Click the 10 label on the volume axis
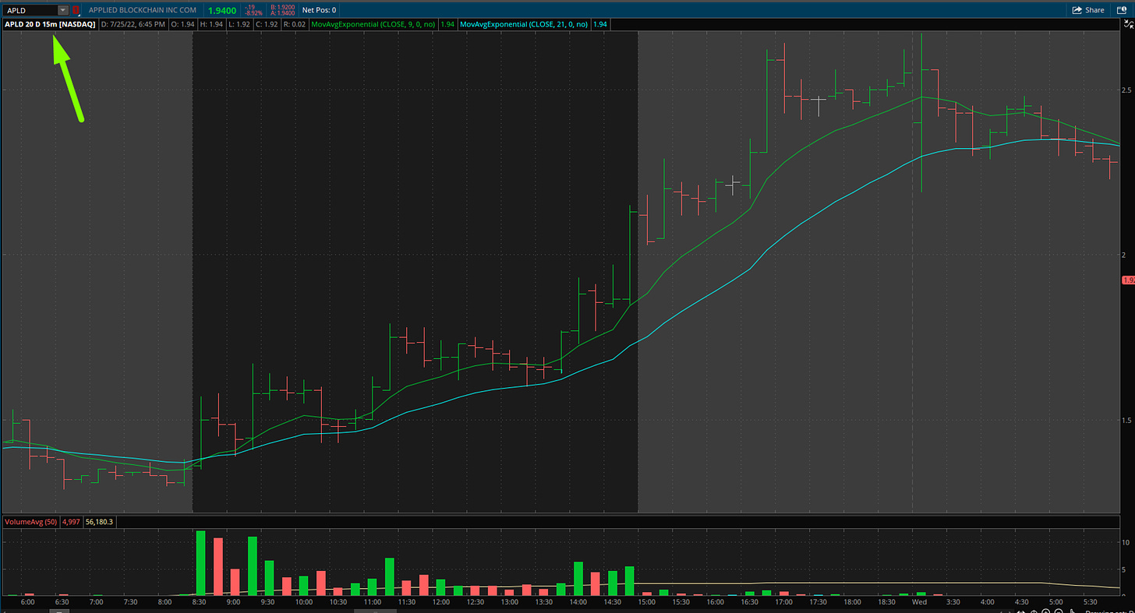The width and height of the screenshot is (1135, 613). tap(1125, 542)
